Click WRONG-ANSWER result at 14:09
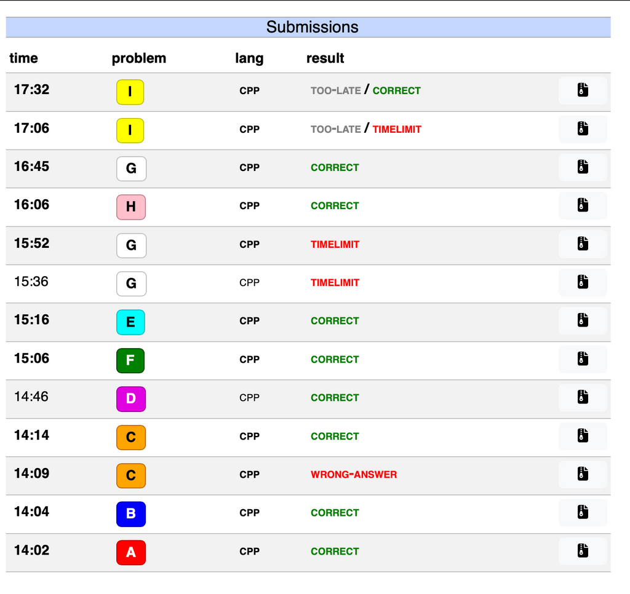The width and height of the screenshot is (630, 594). (354, 474)
